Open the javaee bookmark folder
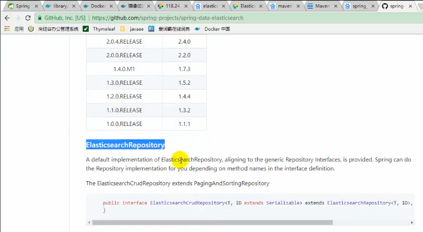This screenshot has height=232, width=423. point(132,29)
